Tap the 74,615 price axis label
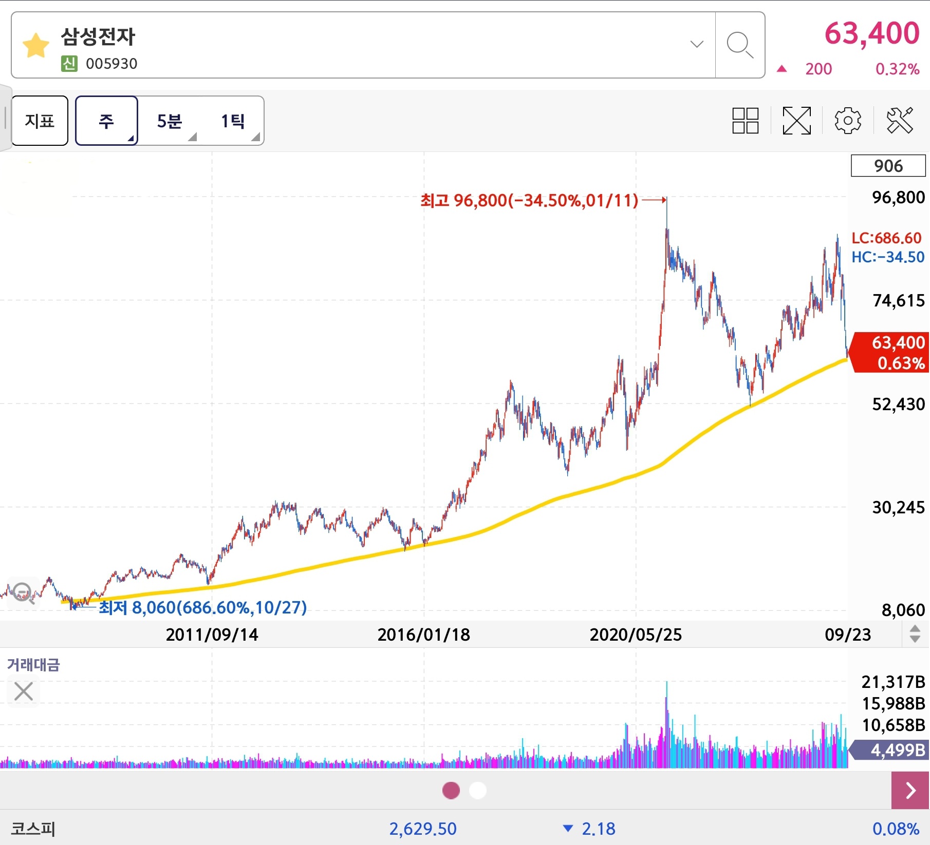This screenshot has width=930, height=845. click(x=898, y=300)
